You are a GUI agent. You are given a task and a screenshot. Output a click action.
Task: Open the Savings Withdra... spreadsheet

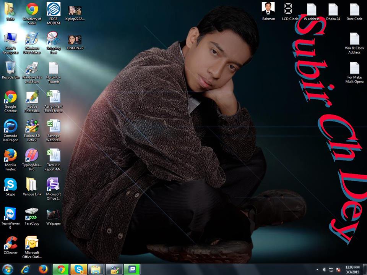tap(54, 131)
